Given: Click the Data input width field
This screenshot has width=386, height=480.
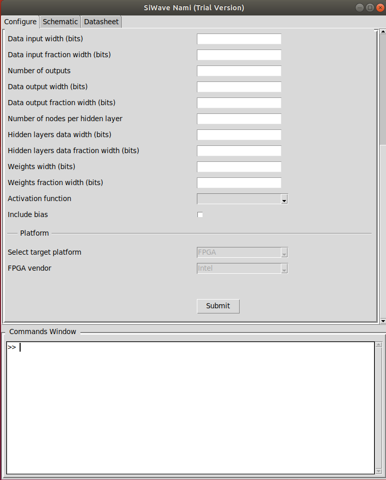Looking at the screenshot, I should [x=239, y=39].
